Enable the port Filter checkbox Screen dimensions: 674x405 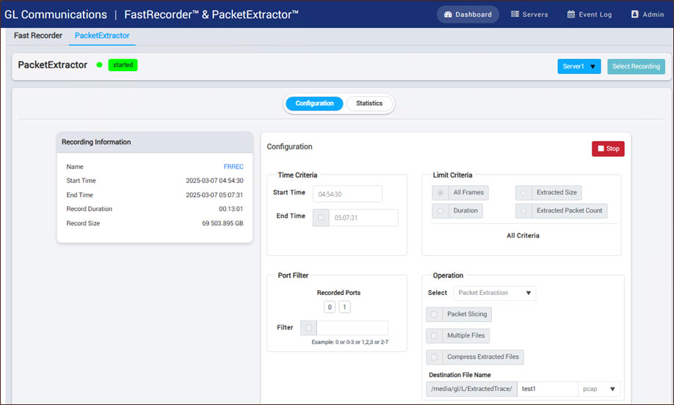click(308, 328)
